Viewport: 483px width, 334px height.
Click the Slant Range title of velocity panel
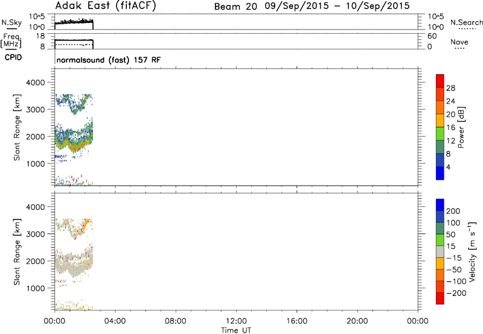click(17, 252)
